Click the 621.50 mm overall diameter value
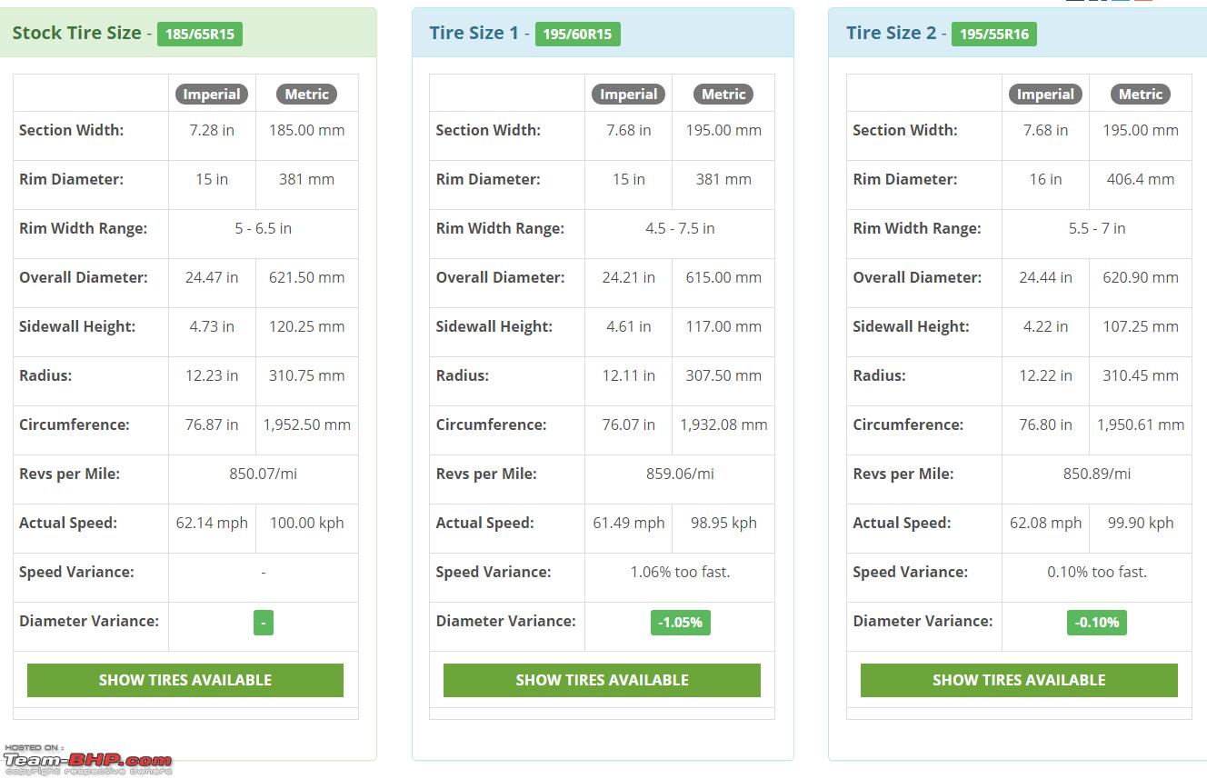Screen dimensions: 1207x779 click(307, 277)
